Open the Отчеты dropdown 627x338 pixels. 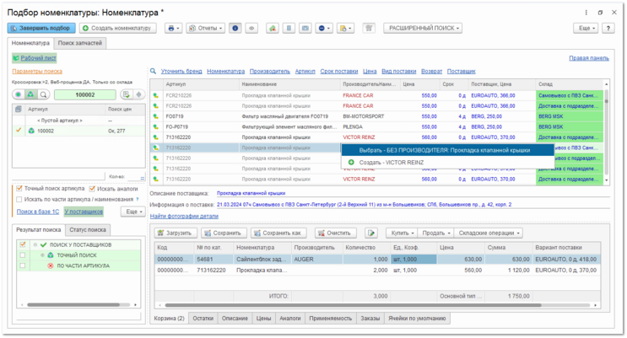click(206, 29)
